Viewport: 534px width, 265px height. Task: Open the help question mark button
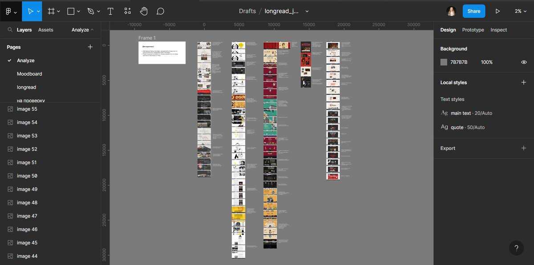pos(516,249)
